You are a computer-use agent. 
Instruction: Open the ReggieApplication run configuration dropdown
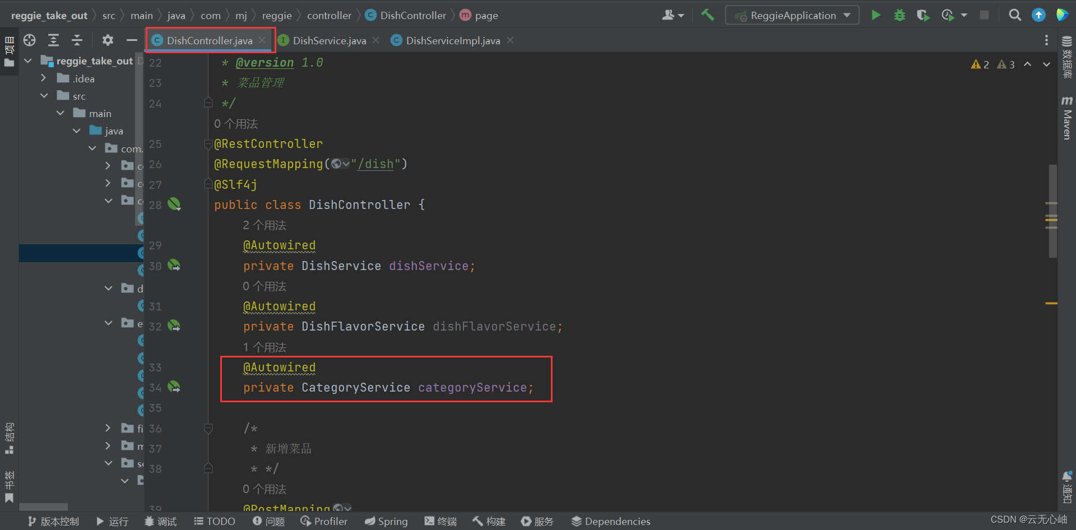coord(792,15)
